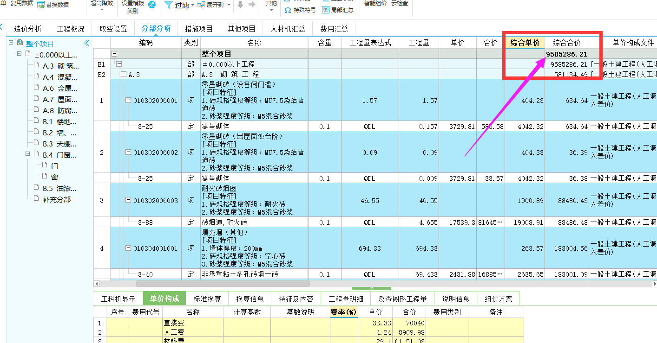The image size is (657, 343).
Task: Click the 复用数据 toolbar button
Action: (22, 3)
